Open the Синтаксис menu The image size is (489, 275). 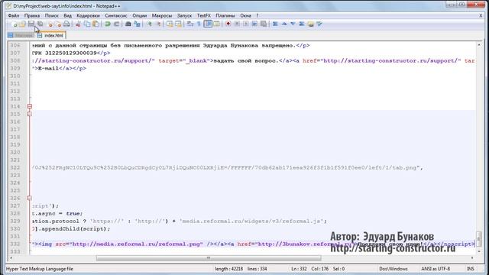click(x=116, y=15)
